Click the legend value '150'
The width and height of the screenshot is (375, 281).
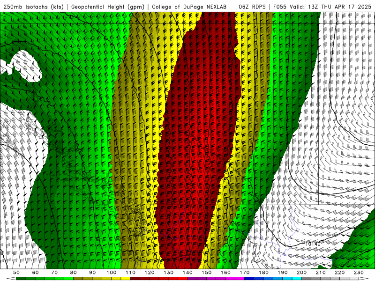point(207,273)
